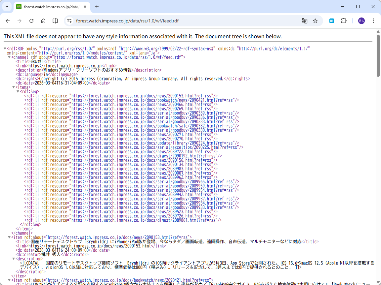Collapse the rdf:RDF root node
381x285 pixels.
click(5, 49)
